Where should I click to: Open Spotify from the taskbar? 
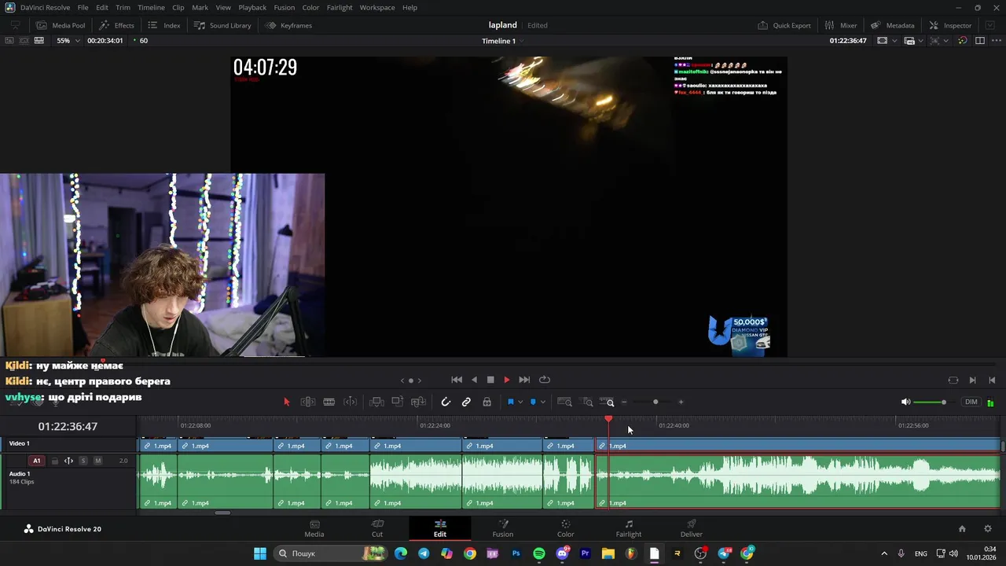coord(539,553)
